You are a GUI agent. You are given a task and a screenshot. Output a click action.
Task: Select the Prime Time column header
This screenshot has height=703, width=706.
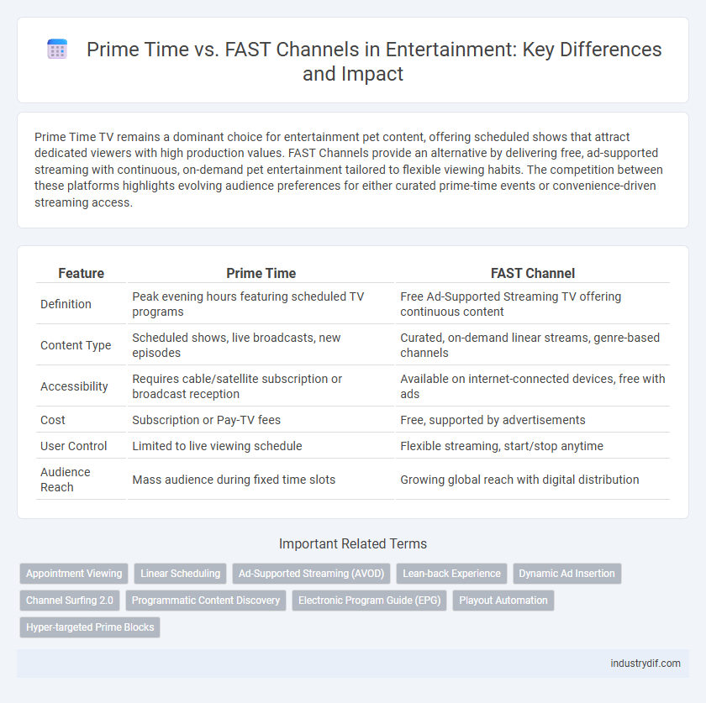coord(261,273)
